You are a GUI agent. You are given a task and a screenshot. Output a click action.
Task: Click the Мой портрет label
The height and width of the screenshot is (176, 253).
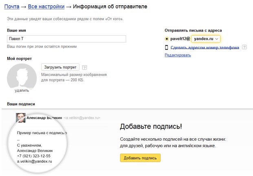20,59
